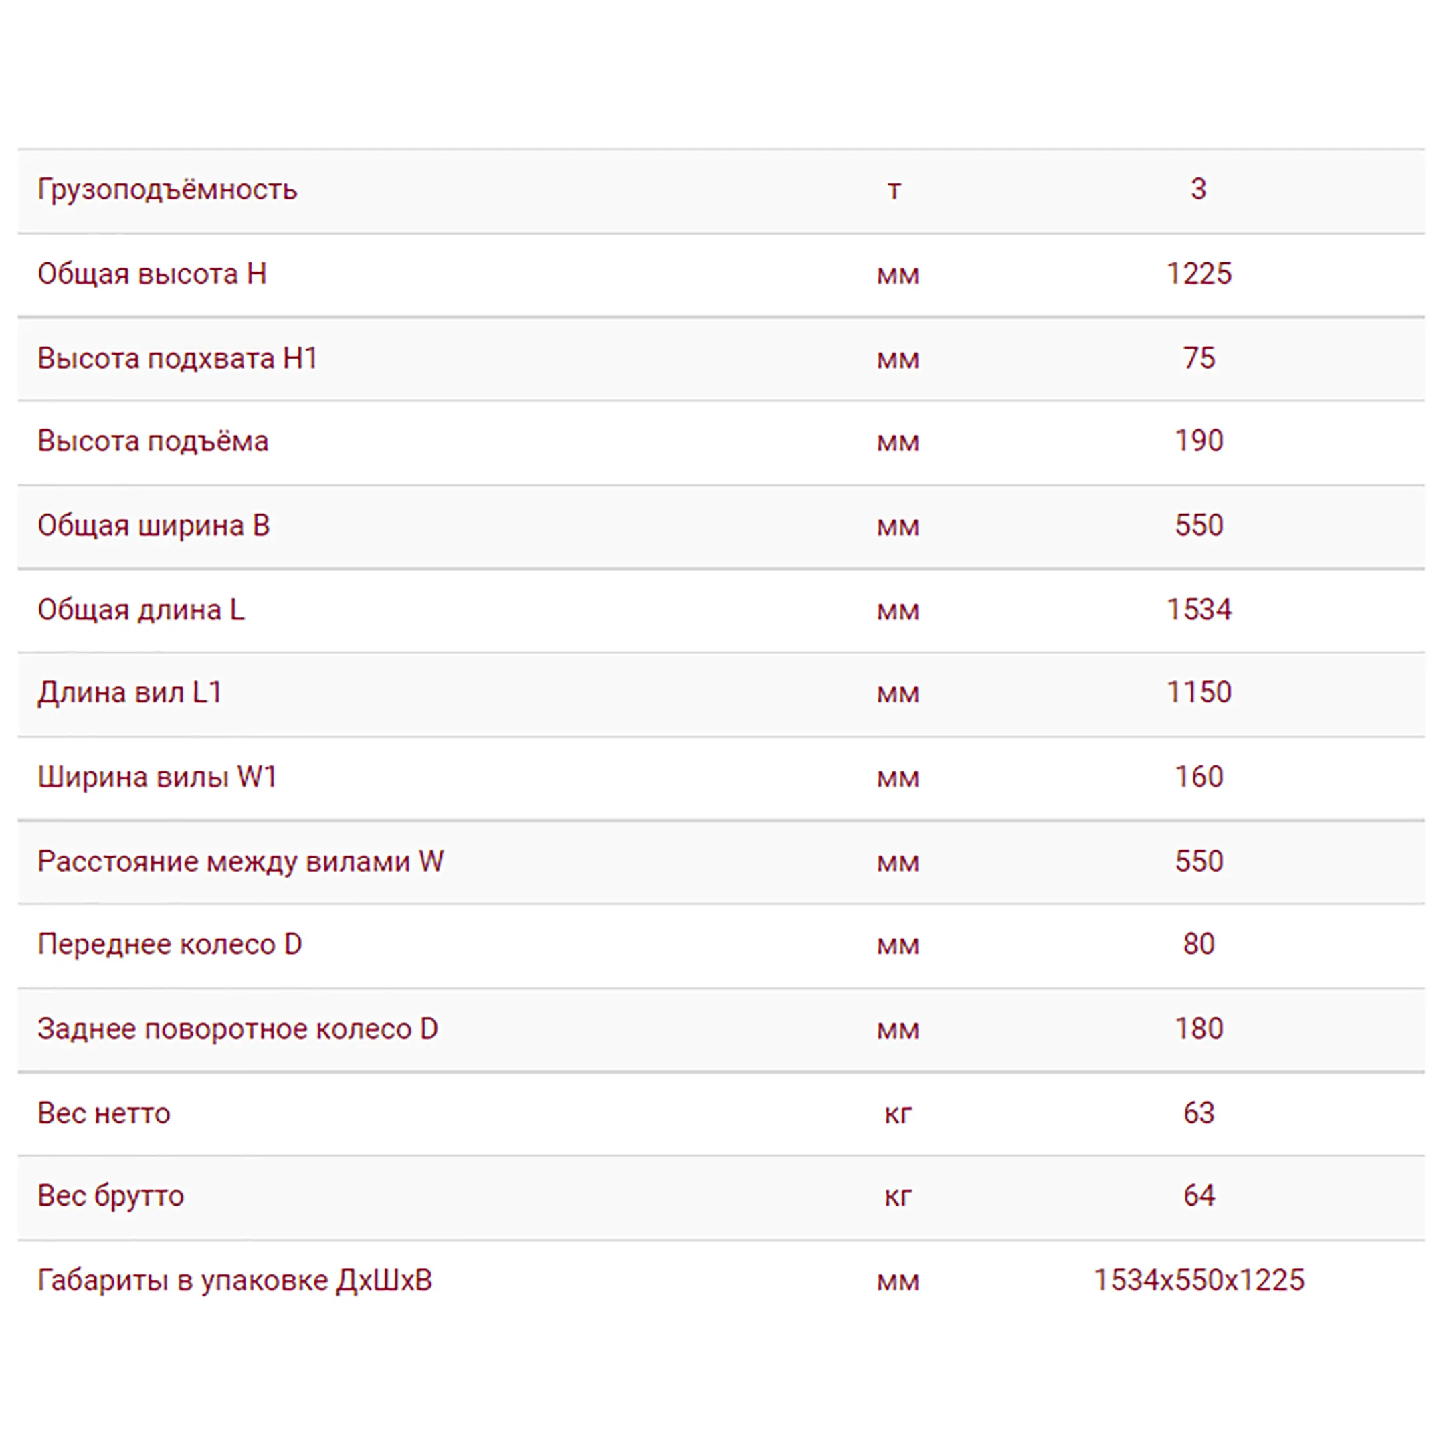Click the Общая ширина B label

point(153,526)
